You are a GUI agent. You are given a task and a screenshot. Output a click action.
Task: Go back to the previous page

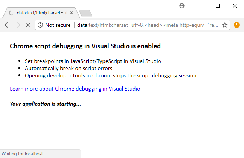[x=7, y=25]
